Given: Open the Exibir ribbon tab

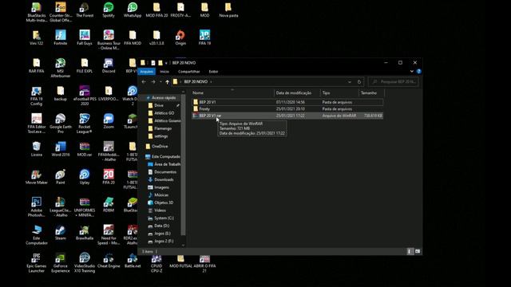Looking at the screenshot, I should coord(213,72).
